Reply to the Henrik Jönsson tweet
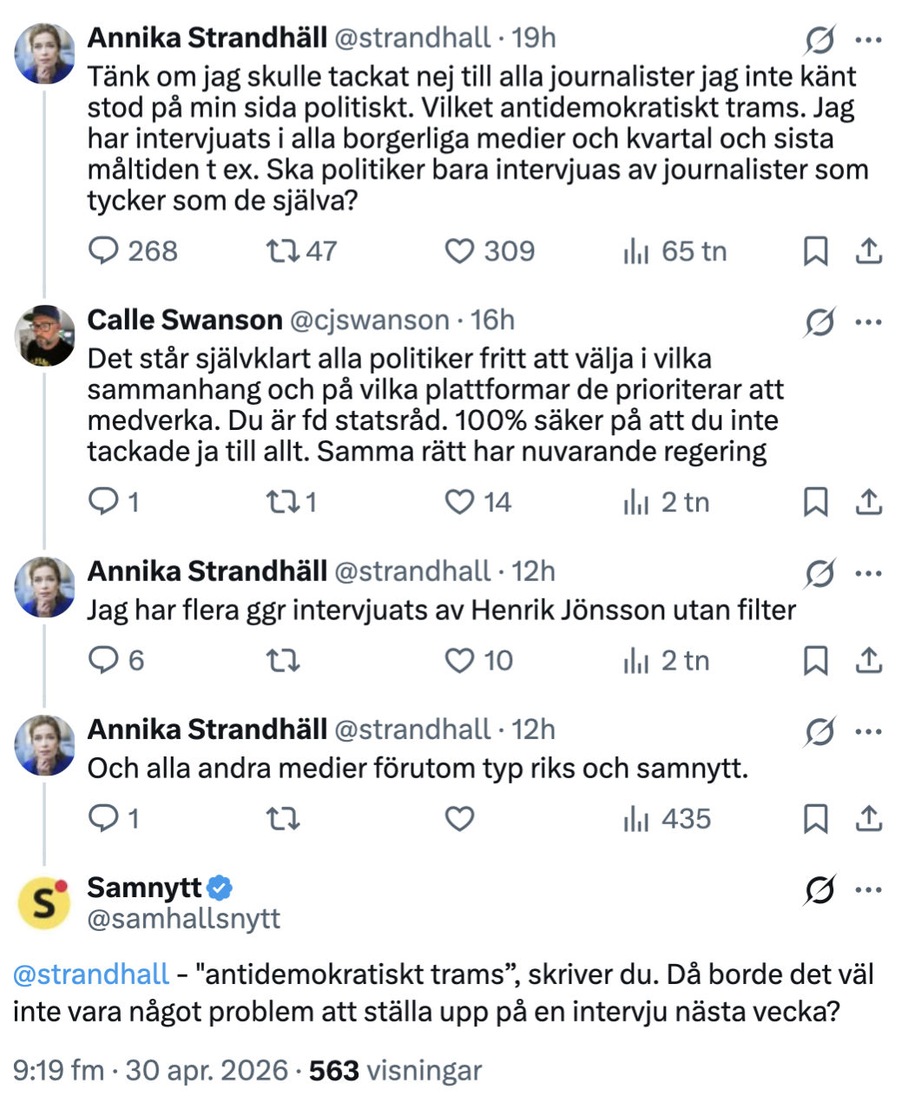The width and height of the screenshot is (908, 1103). coord(104,660)
